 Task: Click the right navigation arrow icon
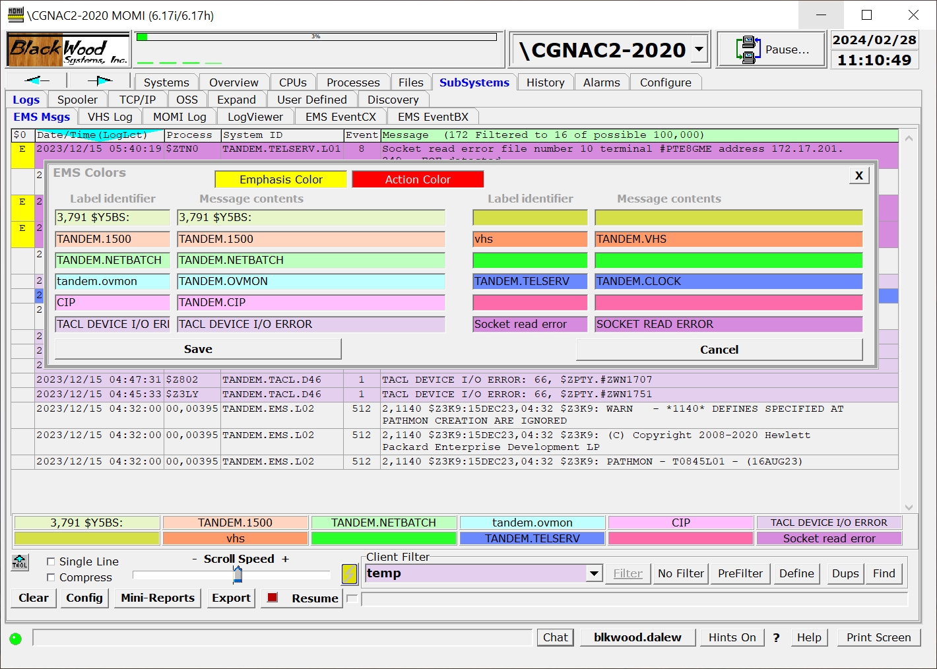pyautogui.click(x=100, y=80)
